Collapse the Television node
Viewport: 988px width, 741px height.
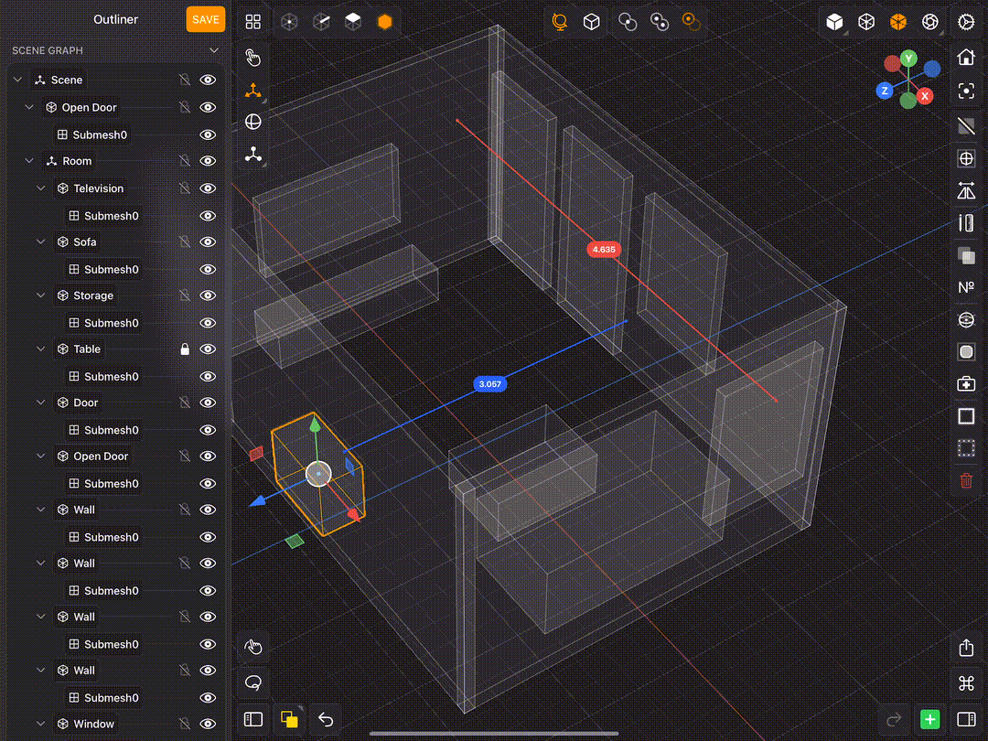(x=41, y=188)
